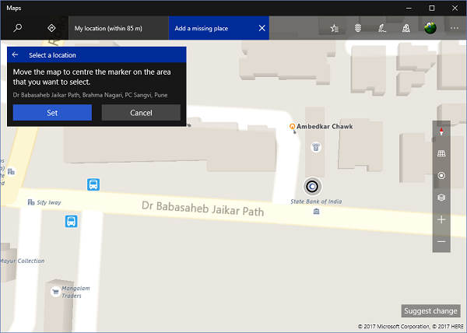Click the Suggest change button
The height and width of the screenshot is (333, 467).
pyautogui.click(x=430, y=311)
